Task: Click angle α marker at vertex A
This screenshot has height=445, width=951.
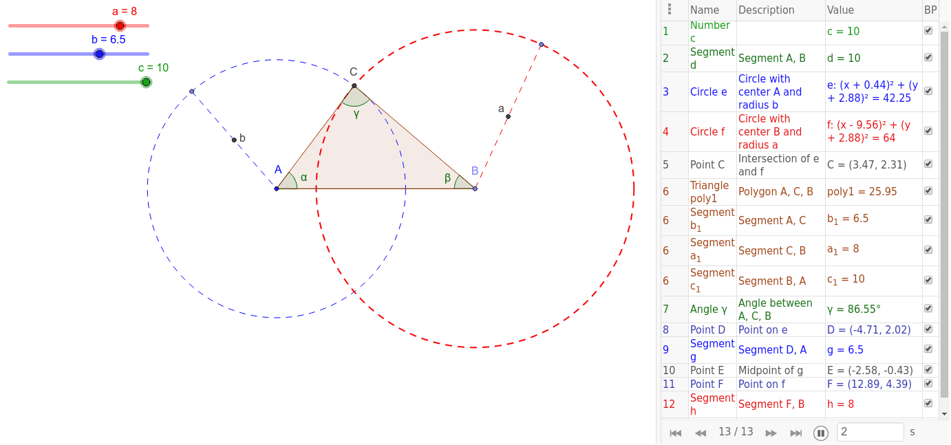Action: tap(289, 182)
